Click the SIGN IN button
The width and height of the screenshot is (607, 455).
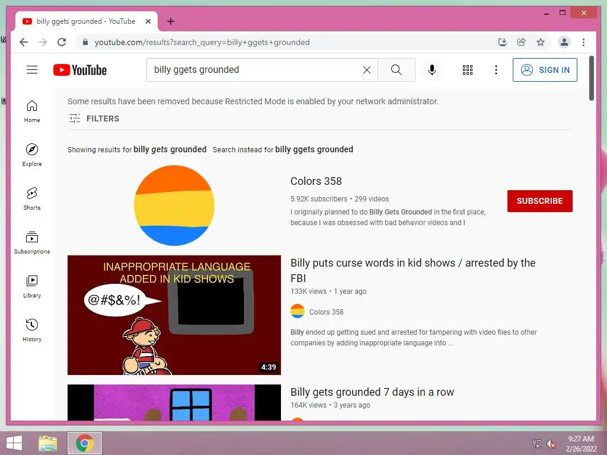coord(545,70)
